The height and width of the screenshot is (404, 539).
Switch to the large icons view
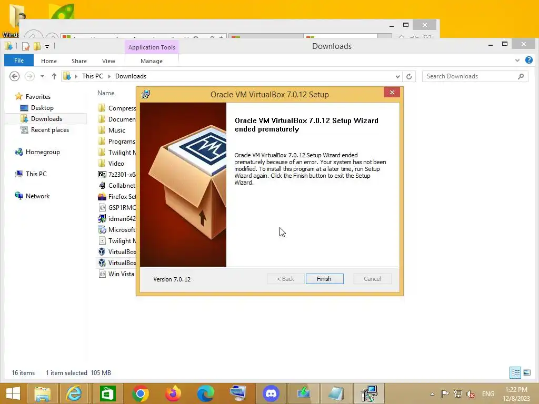[526, 373]
